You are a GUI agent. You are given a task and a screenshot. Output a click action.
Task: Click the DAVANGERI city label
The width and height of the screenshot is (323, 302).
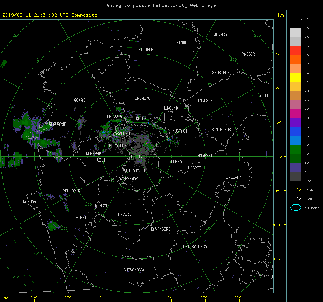(160, 229)
